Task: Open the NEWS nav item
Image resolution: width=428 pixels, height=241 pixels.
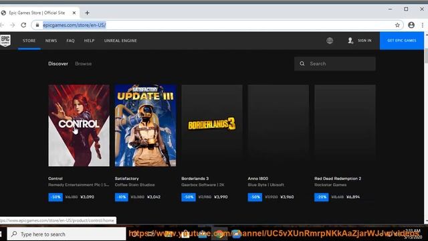Action: pyautogui.click(x=51, y=41)
